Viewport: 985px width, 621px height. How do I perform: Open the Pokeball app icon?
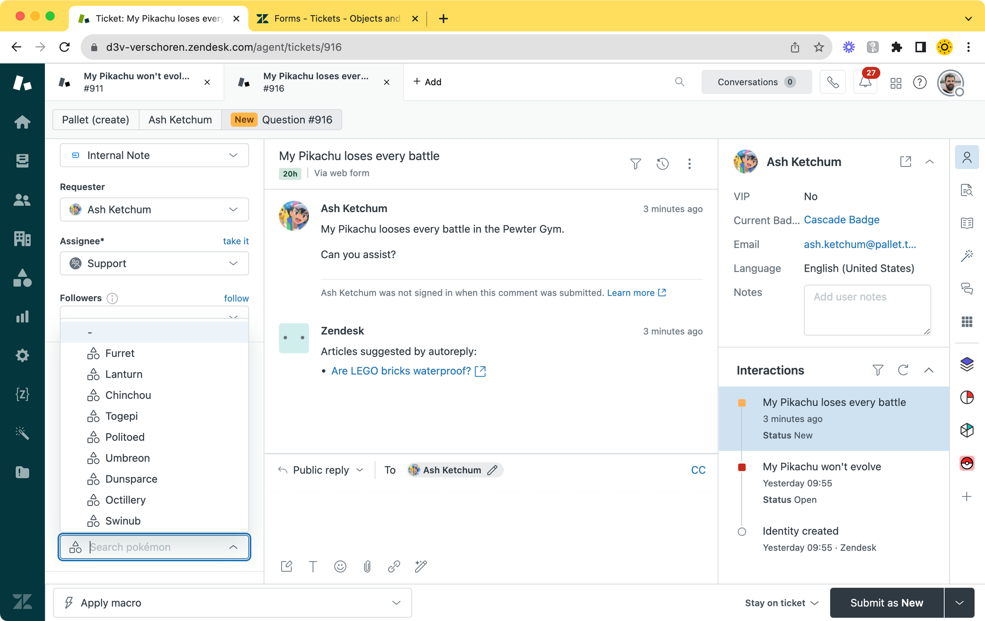(967, 463)
